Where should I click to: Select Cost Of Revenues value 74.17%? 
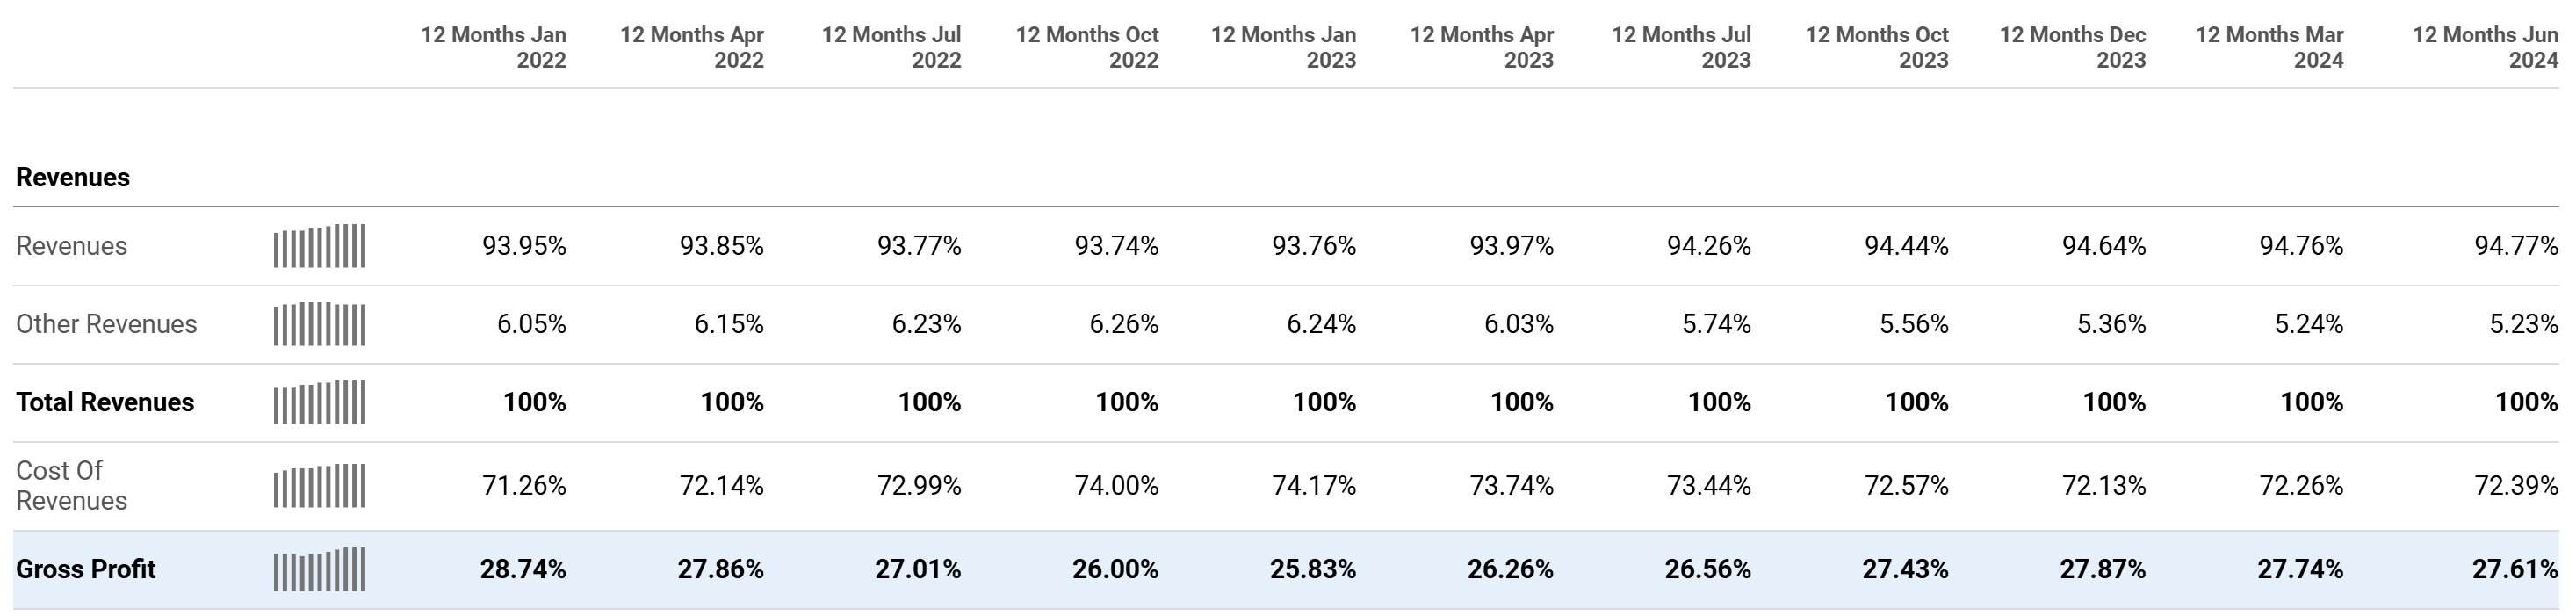pos(1314,486)
